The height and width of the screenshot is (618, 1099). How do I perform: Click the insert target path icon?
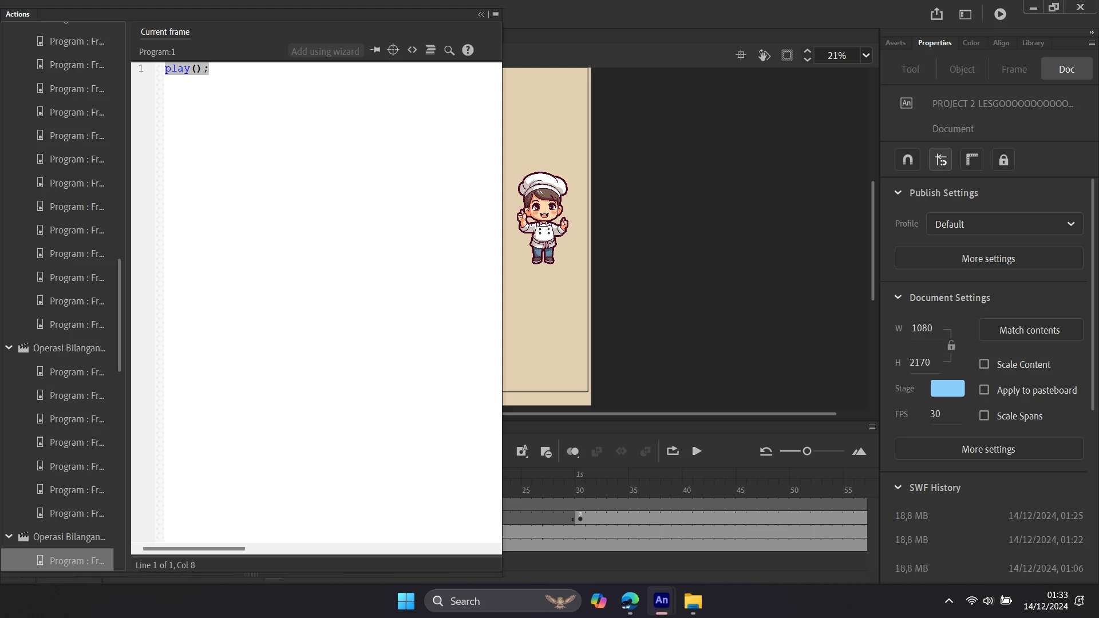393,50
